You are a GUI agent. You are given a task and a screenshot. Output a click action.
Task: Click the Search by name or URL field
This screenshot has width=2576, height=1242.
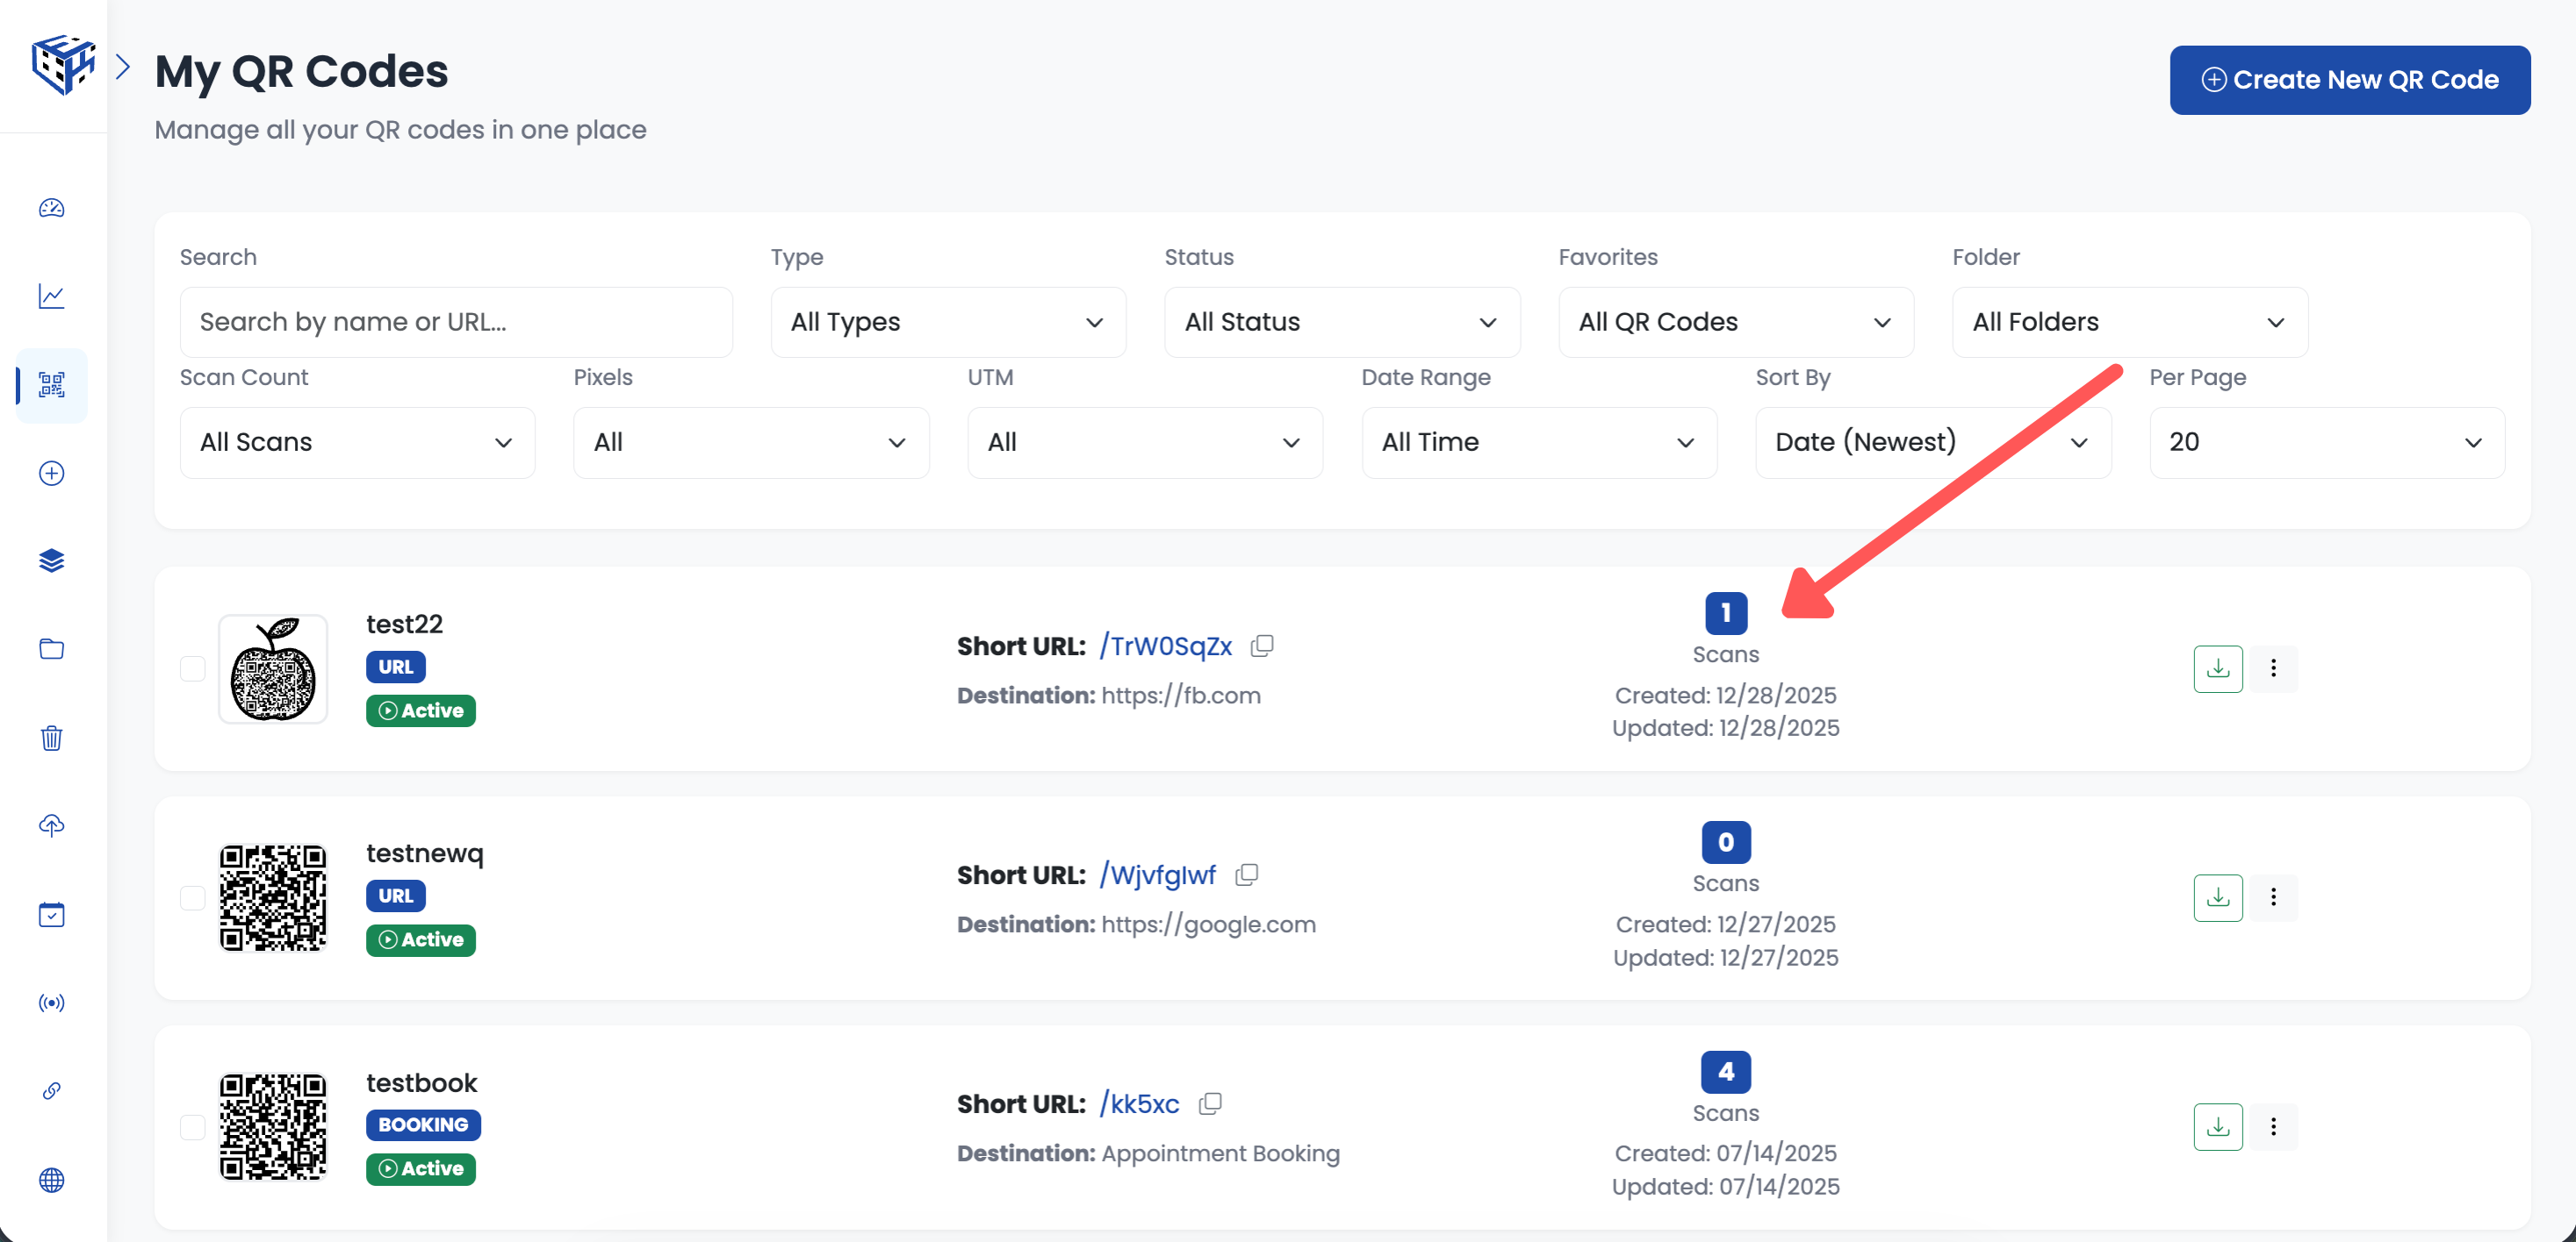456,322
